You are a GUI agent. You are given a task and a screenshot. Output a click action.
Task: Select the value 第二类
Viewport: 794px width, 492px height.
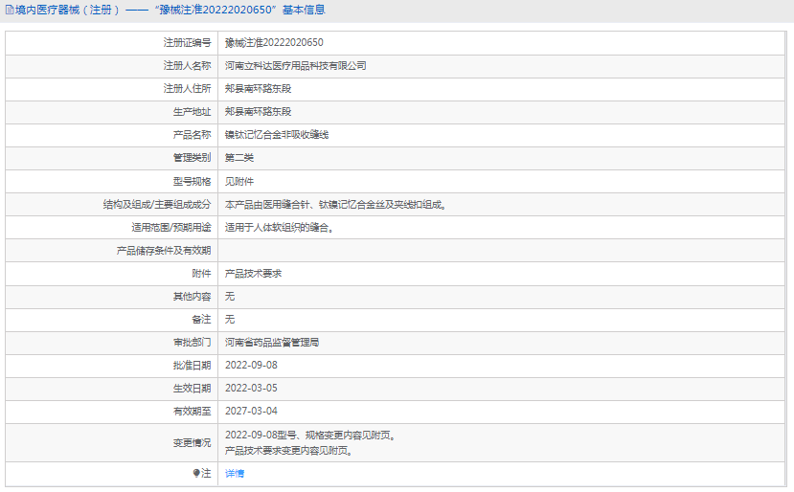[239, 158]
